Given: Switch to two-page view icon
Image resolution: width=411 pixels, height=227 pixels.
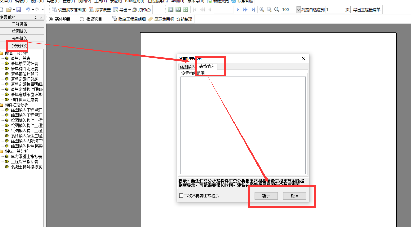Looking at the screenshot, I should (178, 10).
